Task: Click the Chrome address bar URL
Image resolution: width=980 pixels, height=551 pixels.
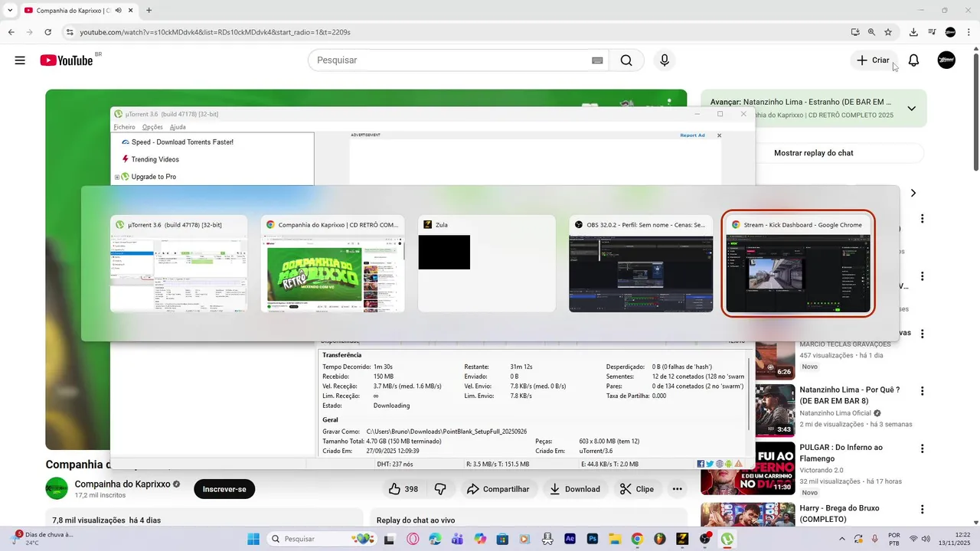Action: [215, 32]
